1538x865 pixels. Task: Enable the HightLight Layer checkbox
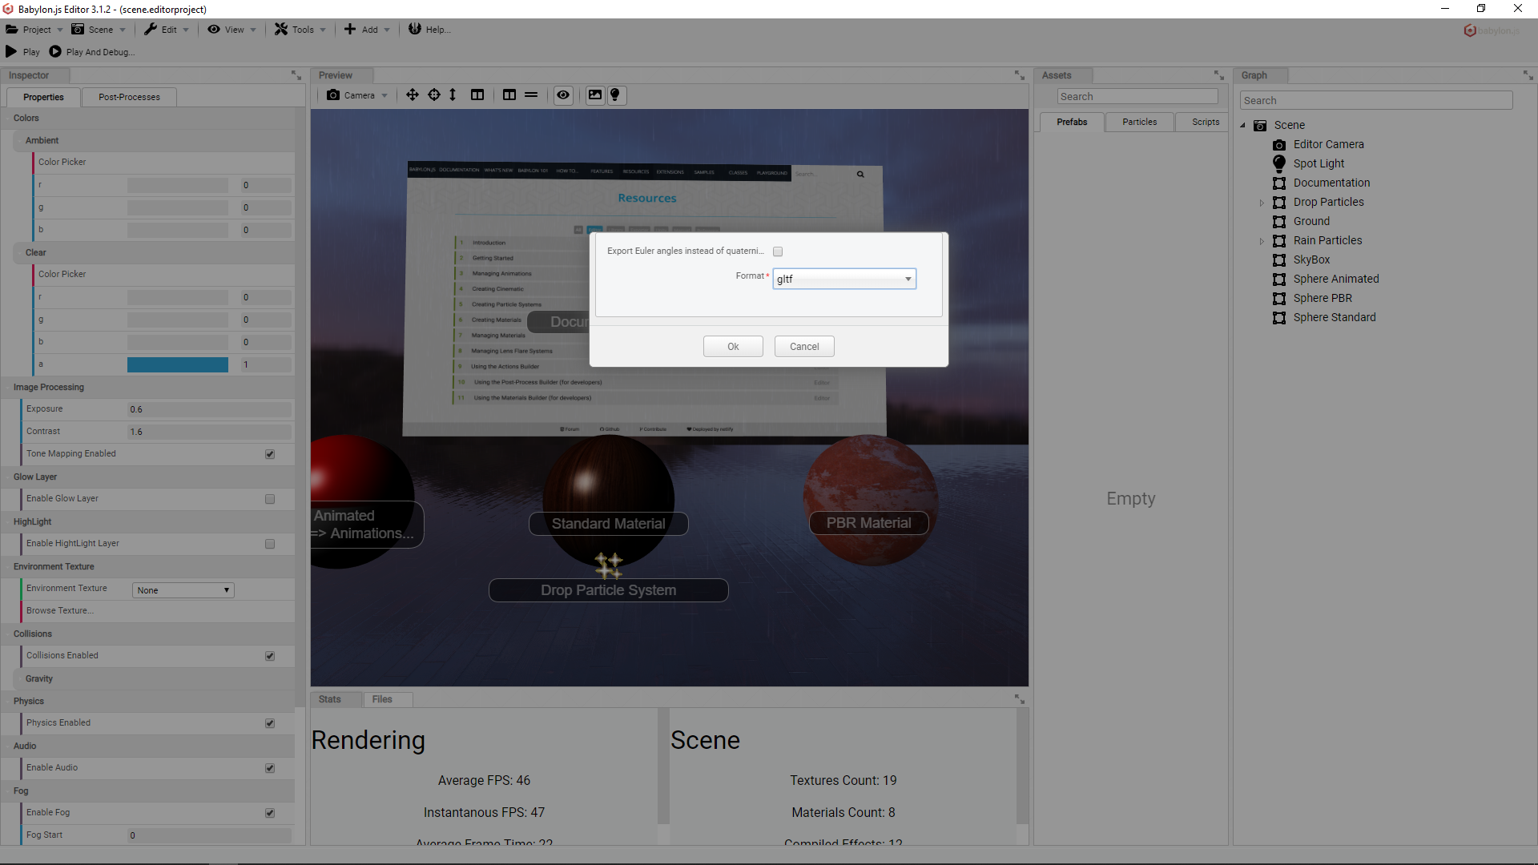[x=270, y=544]
